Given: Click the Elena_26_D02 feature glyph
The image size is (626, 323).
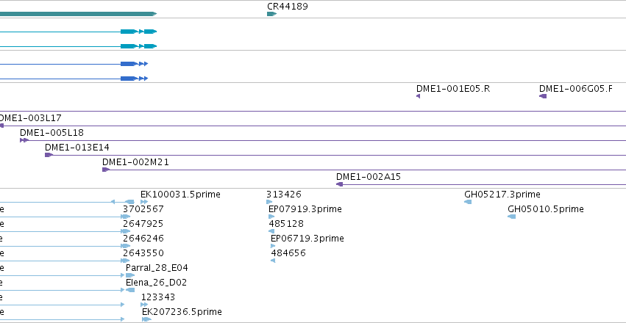Looking at the screenshot, I should [x=130, y=290].
